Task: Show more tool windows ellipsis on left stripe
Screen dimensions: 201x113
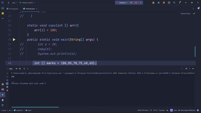Action: 3,19
